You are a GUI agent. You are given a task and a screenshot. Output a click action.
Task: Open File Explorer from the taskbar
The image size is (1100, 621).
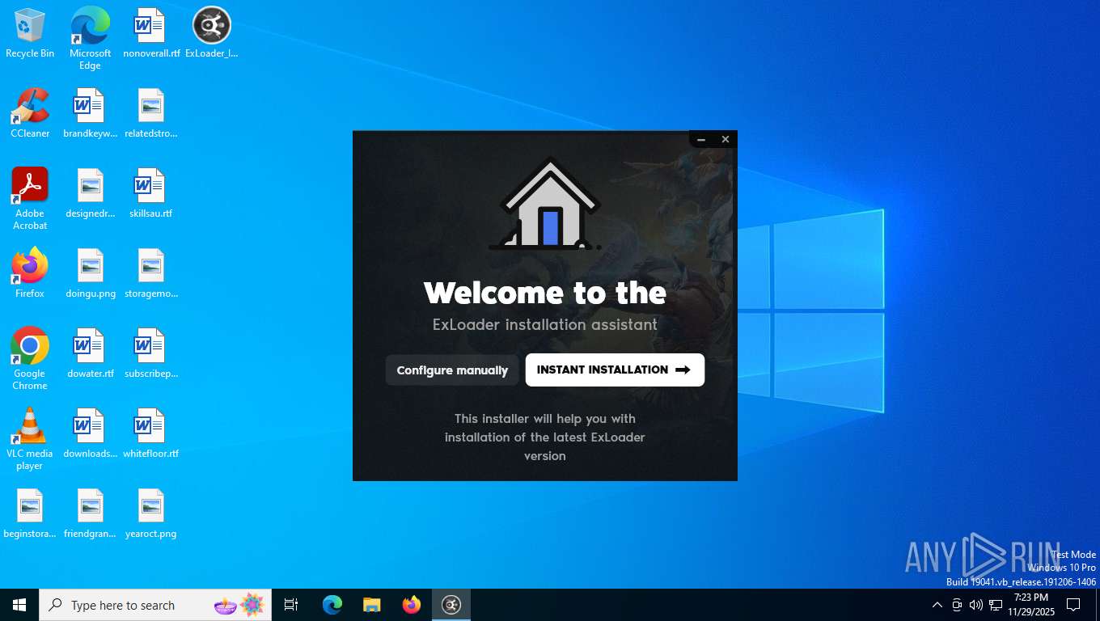(x=372, y=605)
